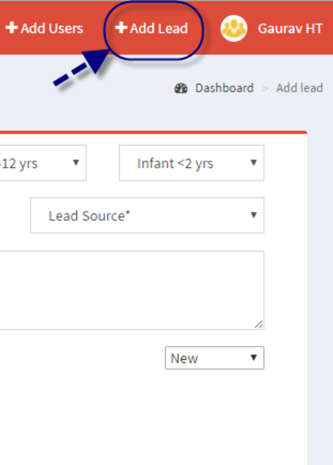Screen dimensions: 333x465
Task: Click the arrow of the -12 yrs dropdown
Action: click(x=76, y=163)
